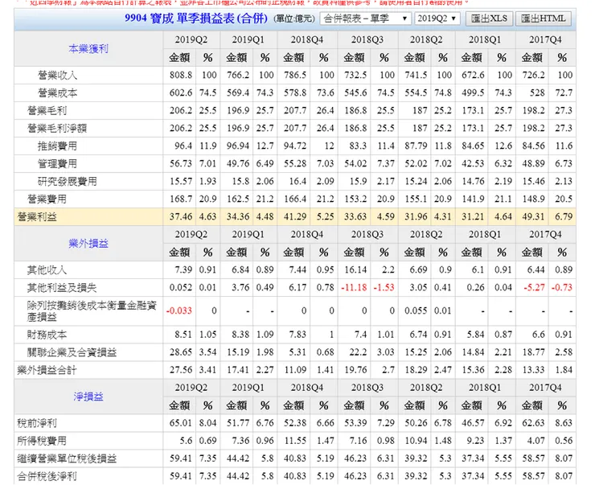Image resolution: width=595 pixels, height=485 pixels.
Task: Click the 16.14 other income value
Action: pyautogui.click(x=355, y=269)
